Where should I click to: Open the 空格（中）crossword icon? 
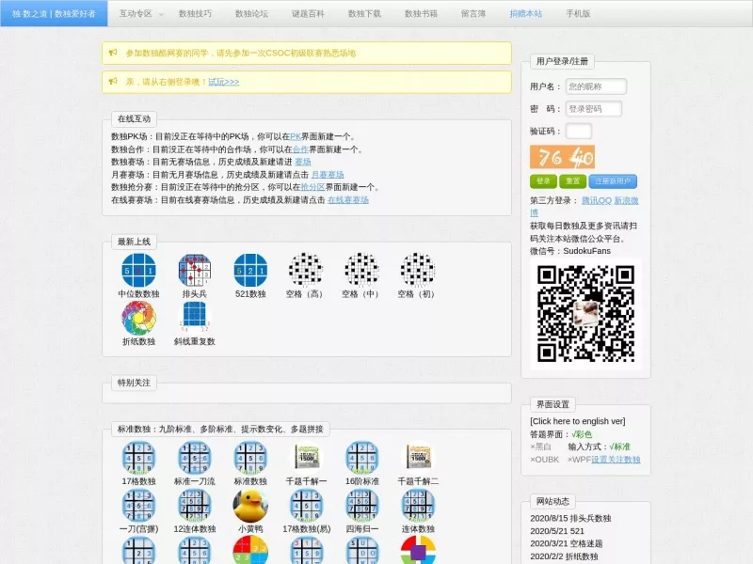pyautogui.click(x=361, y=270)
